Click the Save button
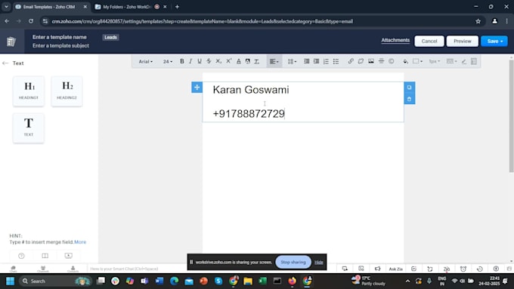Image resolution: width=514 pixels, height=289 pixels. point(494,42)
